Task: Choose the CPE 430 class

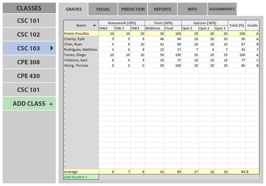Action: 29,76
